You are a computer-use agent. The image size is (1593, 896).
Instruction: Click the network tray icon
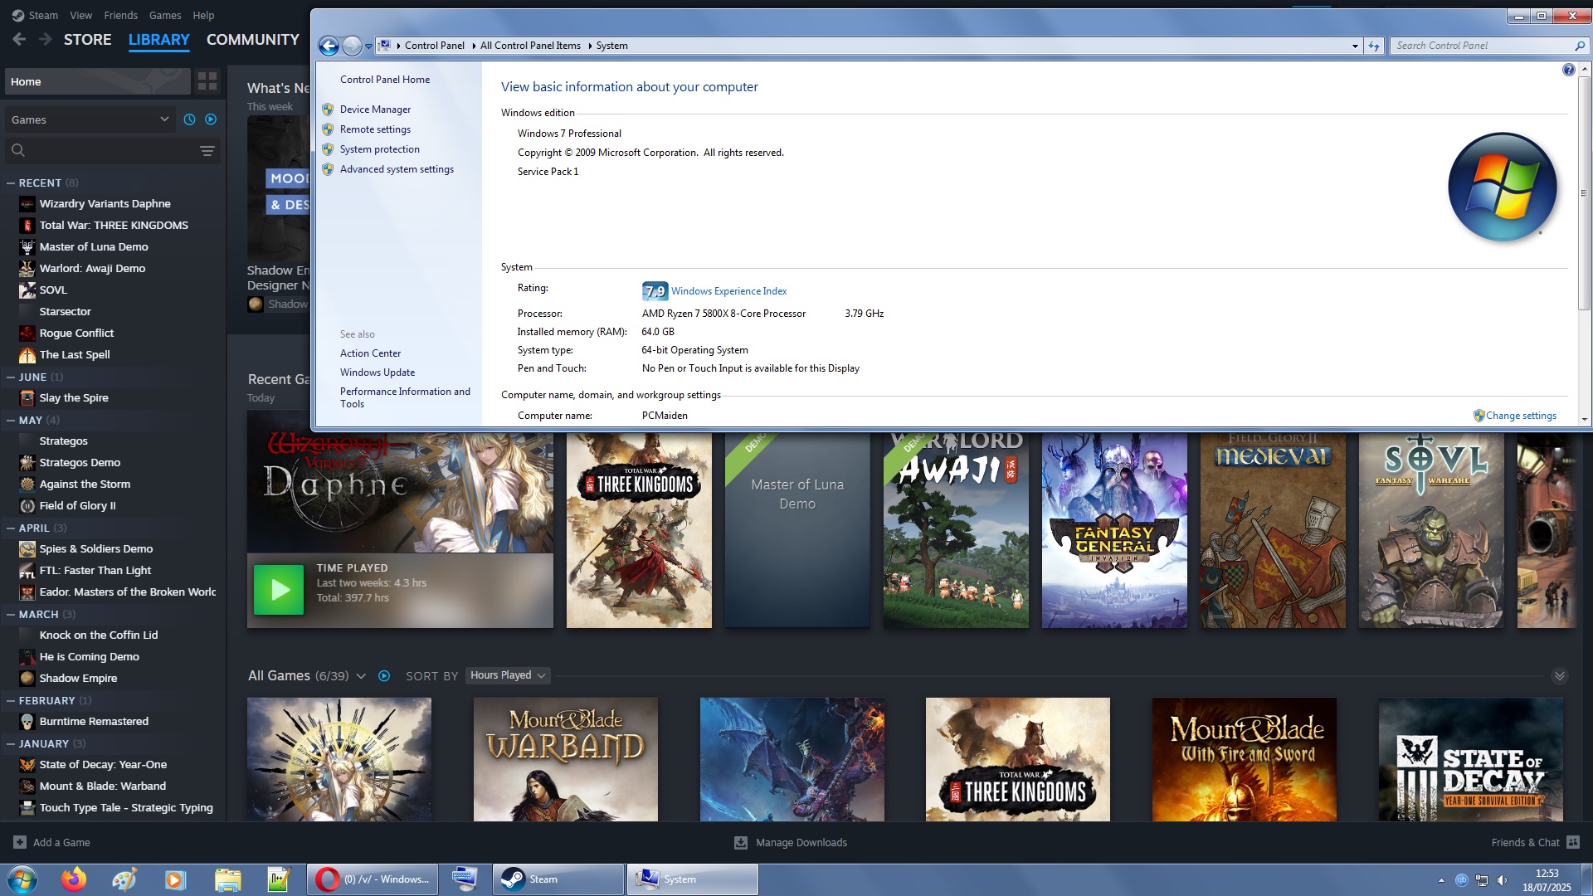pos(1482,880)
